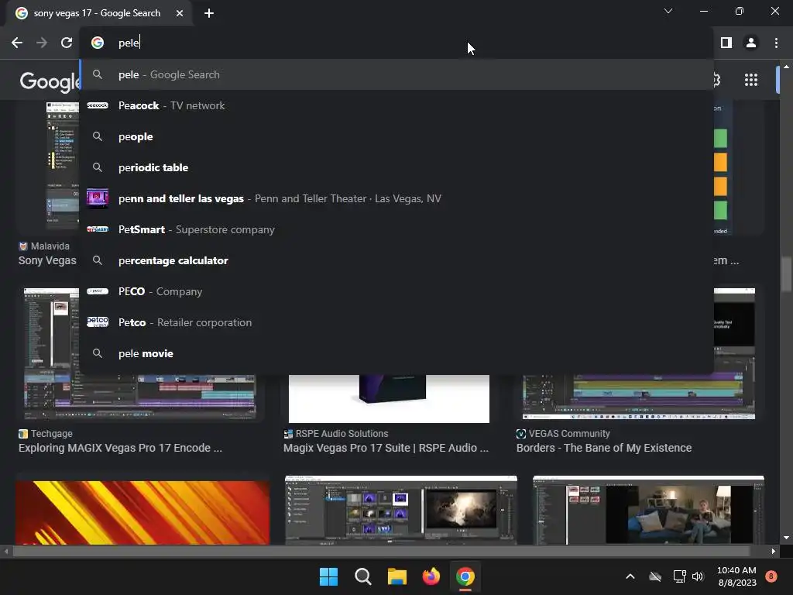Open Windows taskbar search

point(362,576)
